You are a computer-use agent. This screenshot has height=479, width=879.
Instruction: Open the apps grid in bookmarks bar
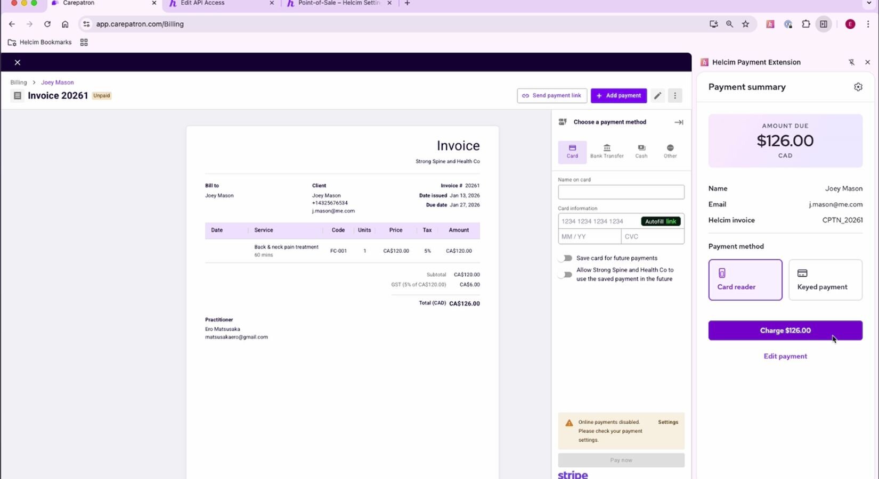click(x=84, y=43)
